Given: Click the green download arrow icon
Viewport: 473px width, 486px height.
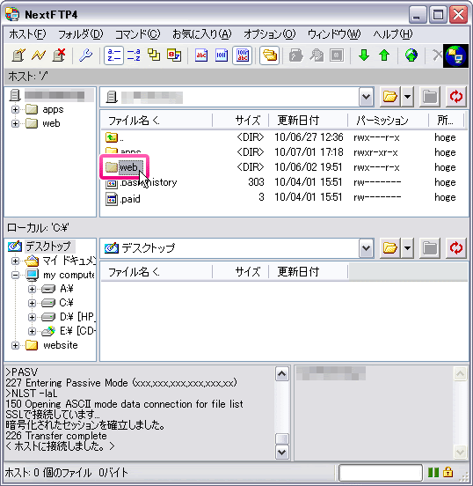Looking at the screenshot, I should tap(364, 55).
